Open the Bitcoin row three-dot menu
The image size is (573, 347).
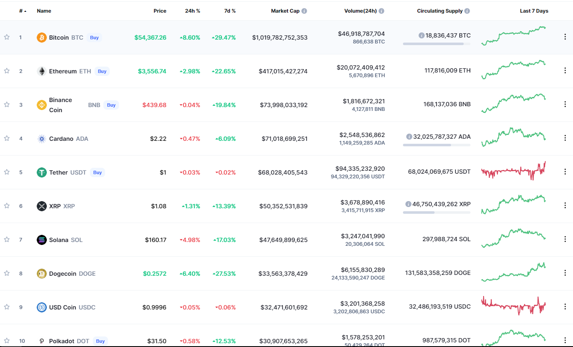point(565,37)
